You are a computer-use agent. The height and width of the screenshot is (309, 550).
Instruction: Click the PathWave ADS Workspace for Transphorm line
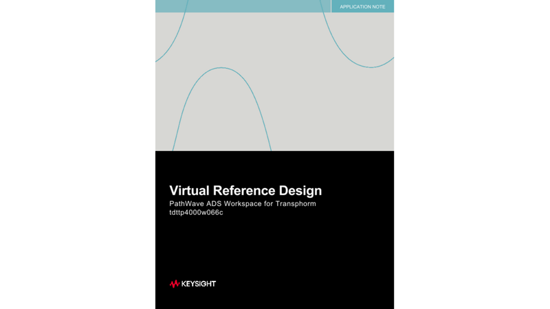tap(243, 204)
